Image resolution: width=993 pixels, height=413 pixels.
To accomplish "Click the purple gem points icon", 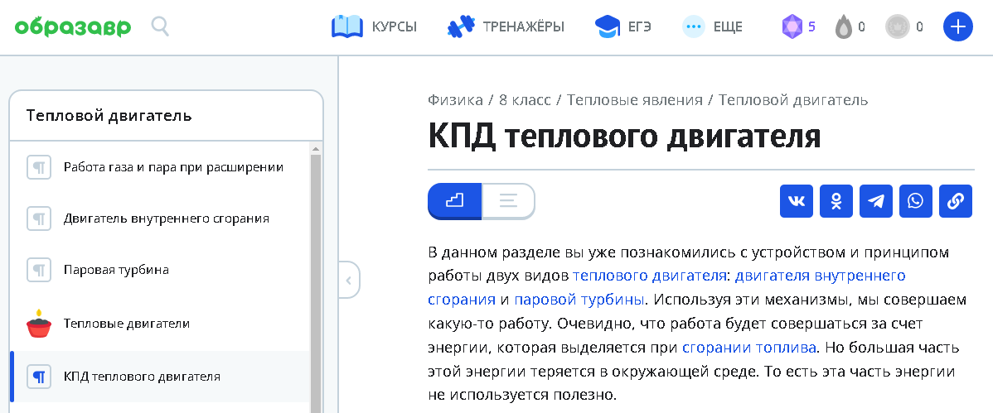I will coord(792,27).
